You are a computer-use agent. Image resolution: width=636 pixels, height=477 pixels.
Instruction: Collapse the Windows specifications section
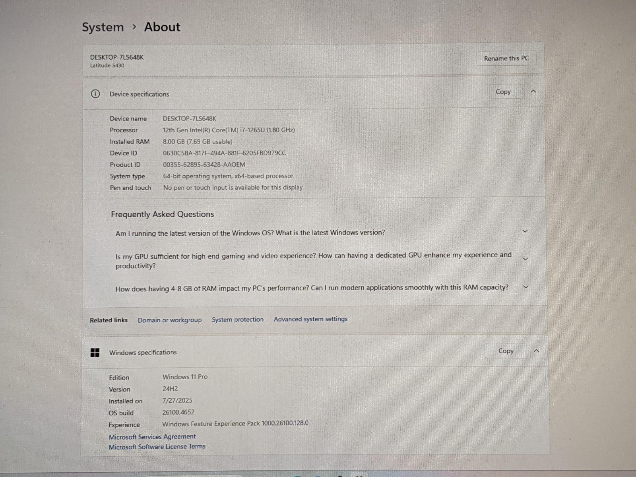[536, 351]
